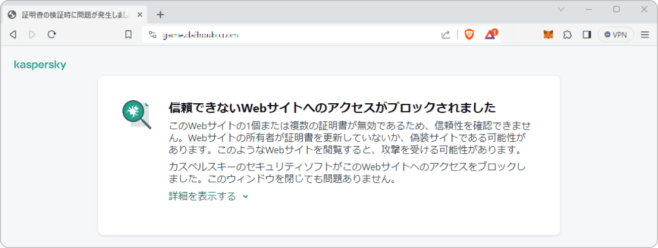658x248 pixels.
Task: Reload the page with the refresh icon
Action: [52, 34]
